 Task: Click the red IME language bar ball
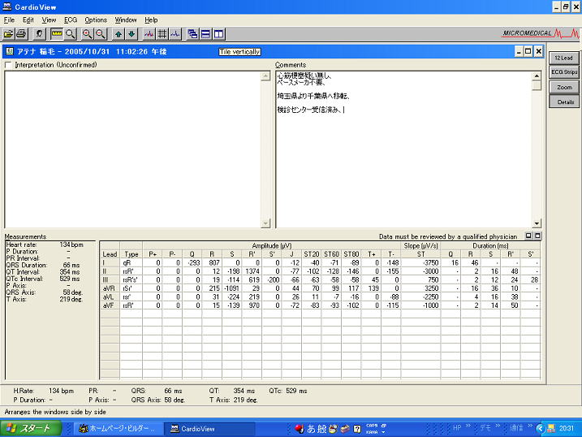[x=300, y=429]
